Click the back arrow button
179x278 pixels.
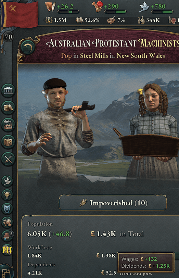click(x=28, y=47)
